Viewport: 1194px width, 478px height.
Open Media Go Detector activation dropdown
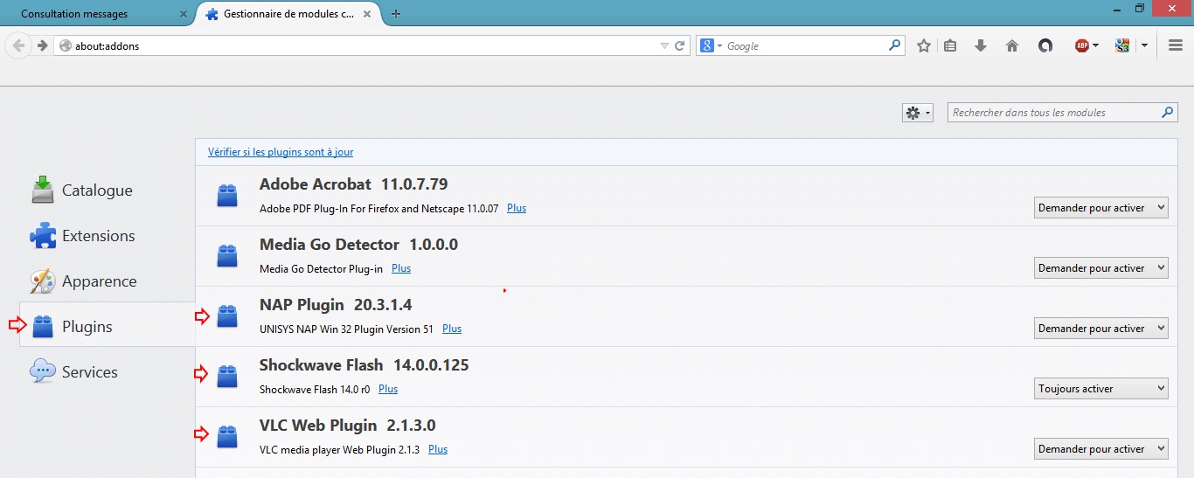pyautogui.click(x=1101, y=268)
